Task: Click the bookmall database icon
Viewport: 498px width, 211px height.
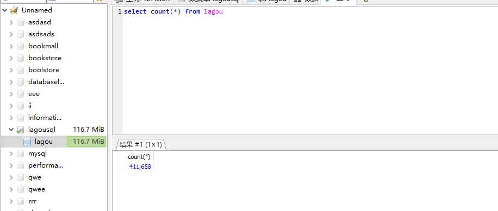Action: point(21,46)
